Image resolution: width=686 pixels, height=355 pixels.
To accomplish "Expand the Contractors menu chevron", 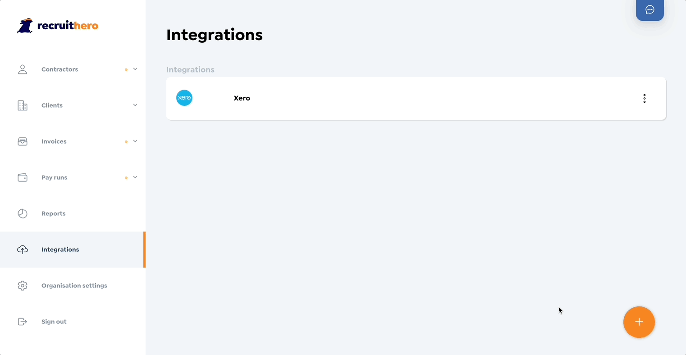I will point(135,69).
